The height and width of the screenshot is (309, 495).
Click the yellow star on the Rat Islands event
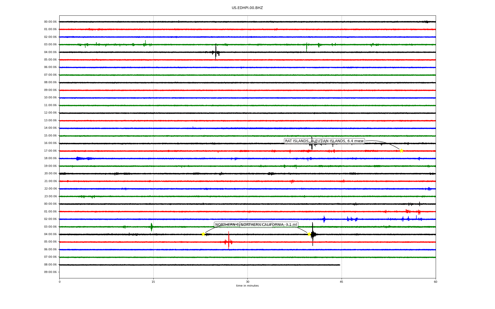coord(401,151)
